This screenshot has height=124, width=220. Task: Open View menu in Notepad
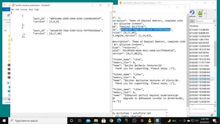[x=31, y=10]
